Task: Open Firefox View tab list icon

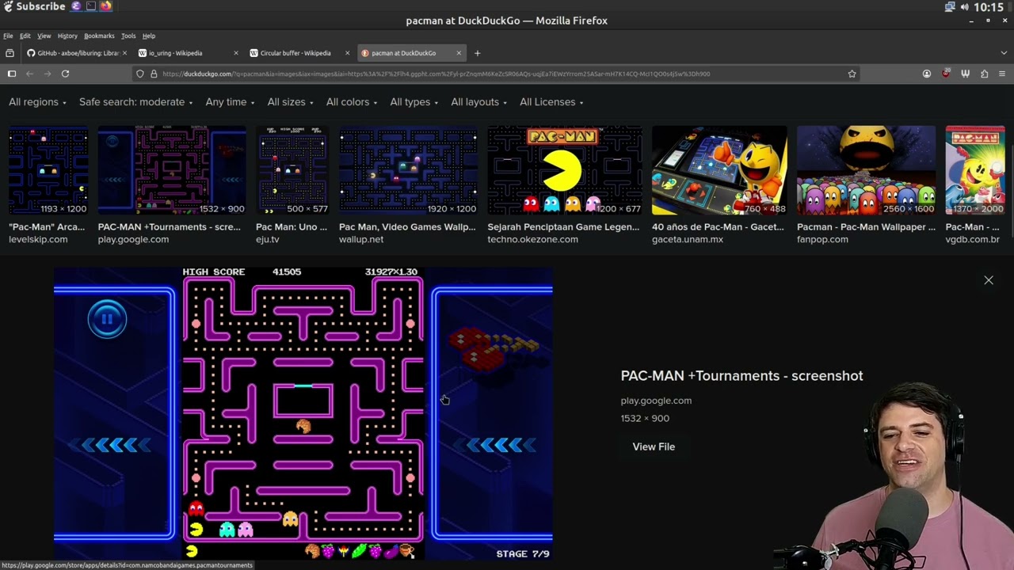Action: (x=10, y=53)
